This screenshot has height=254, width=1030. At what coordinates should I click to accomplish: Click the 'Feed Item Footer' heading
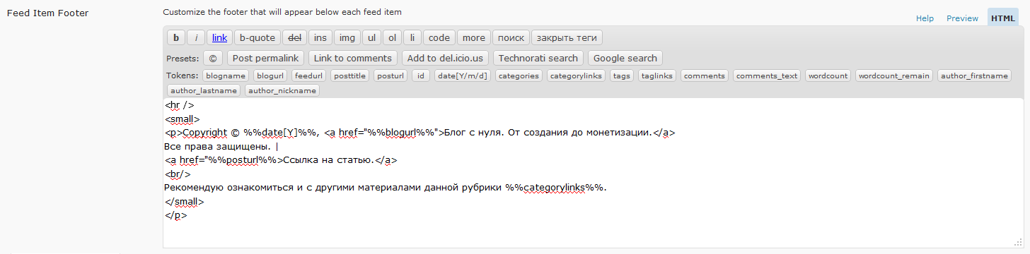coord(47,13)
